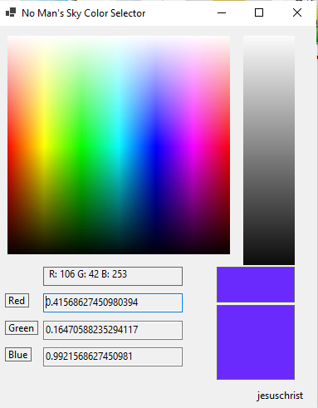Click the app icon in the title bar
318x408 pixels.
tap(11, 12)
